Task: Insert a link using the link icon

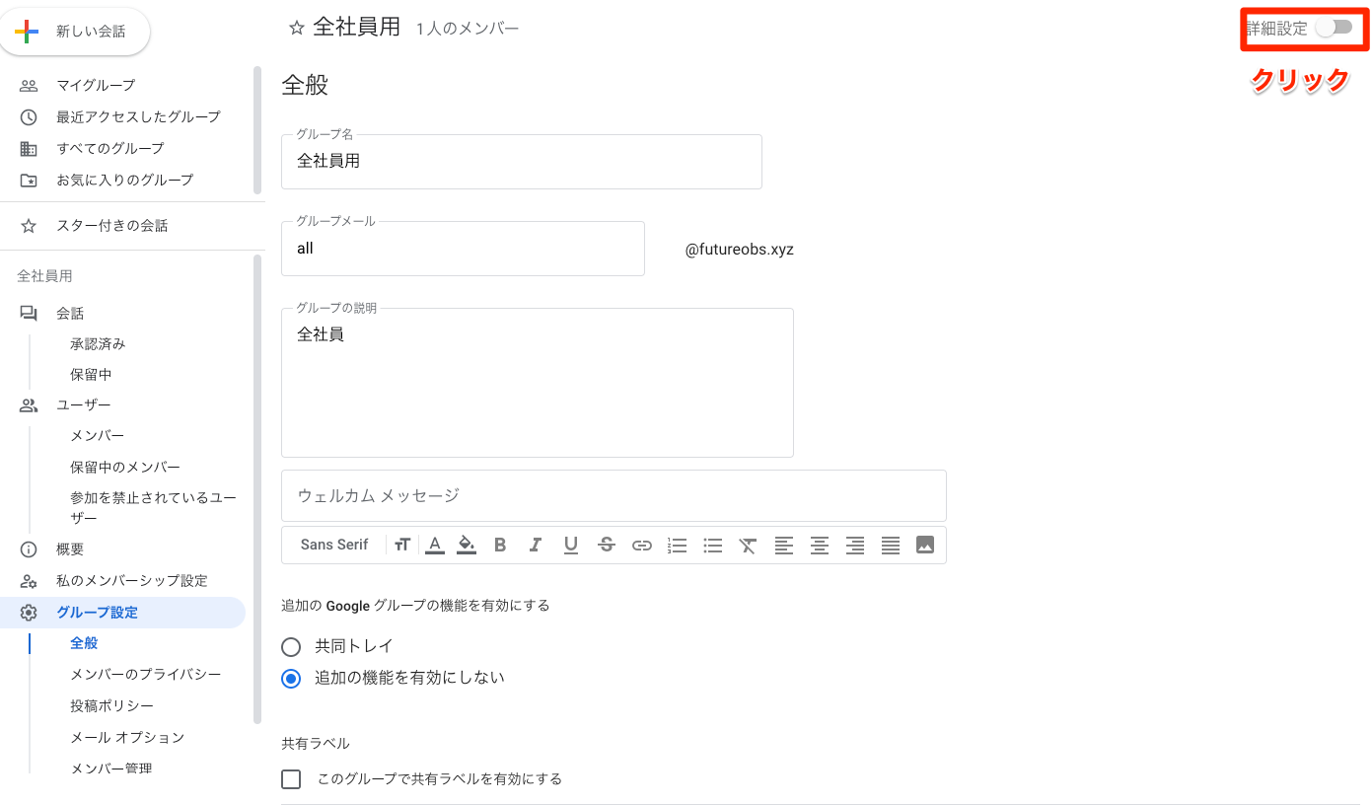Action: point(642,545)
